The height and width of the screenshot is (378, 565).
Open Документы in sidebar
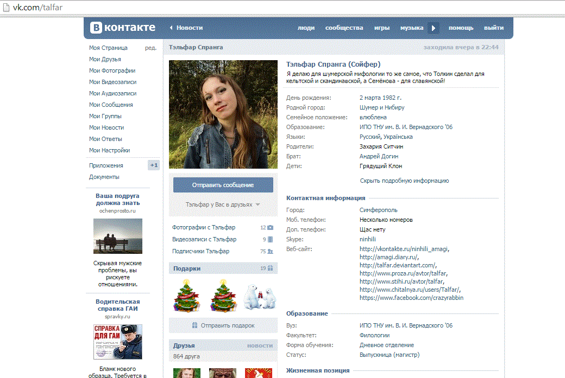click(x=104, y=177)
